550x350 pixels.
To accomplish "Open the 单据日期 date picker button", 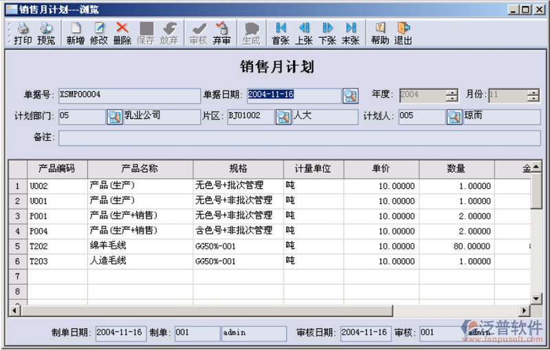I will 351,95.
